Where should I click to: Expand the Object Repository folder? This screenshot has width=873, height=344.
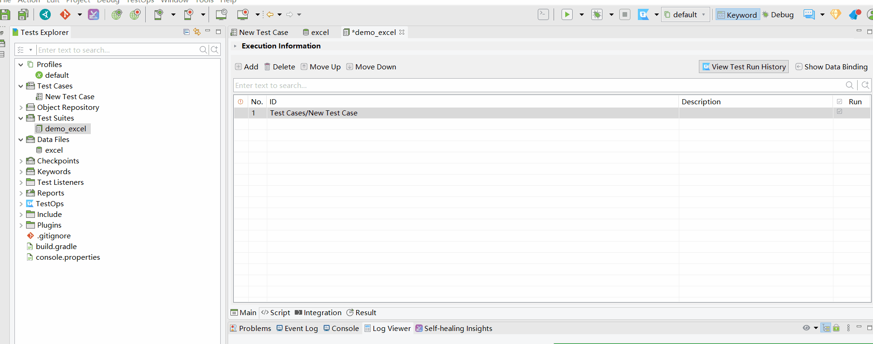pos(21,108)
